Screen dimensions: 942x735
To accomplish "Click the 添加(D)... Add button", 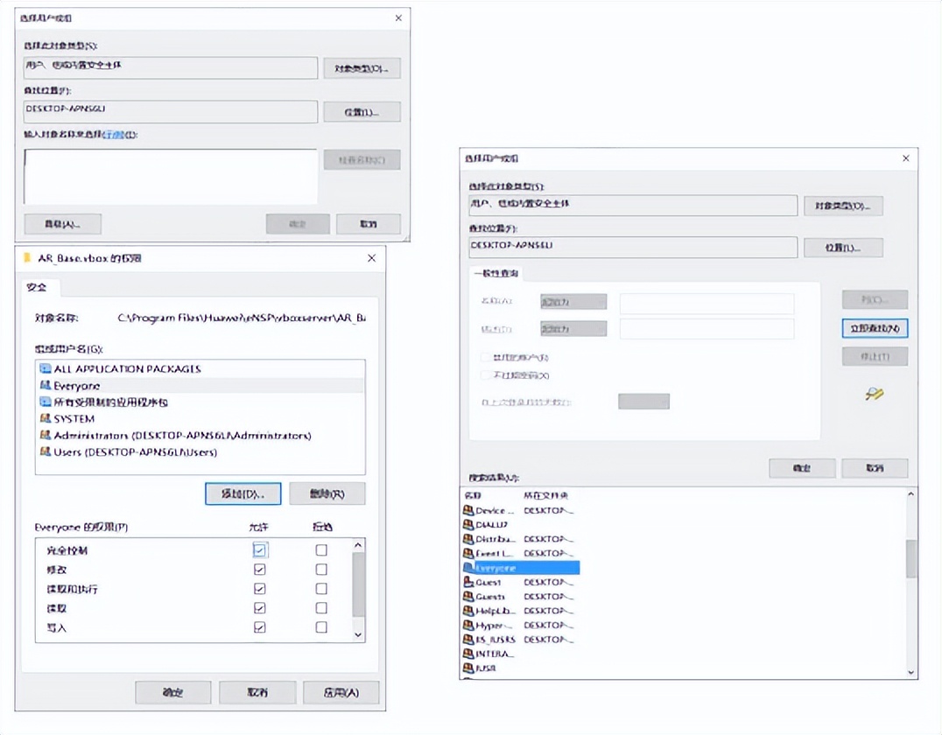I will pos(243,494).
